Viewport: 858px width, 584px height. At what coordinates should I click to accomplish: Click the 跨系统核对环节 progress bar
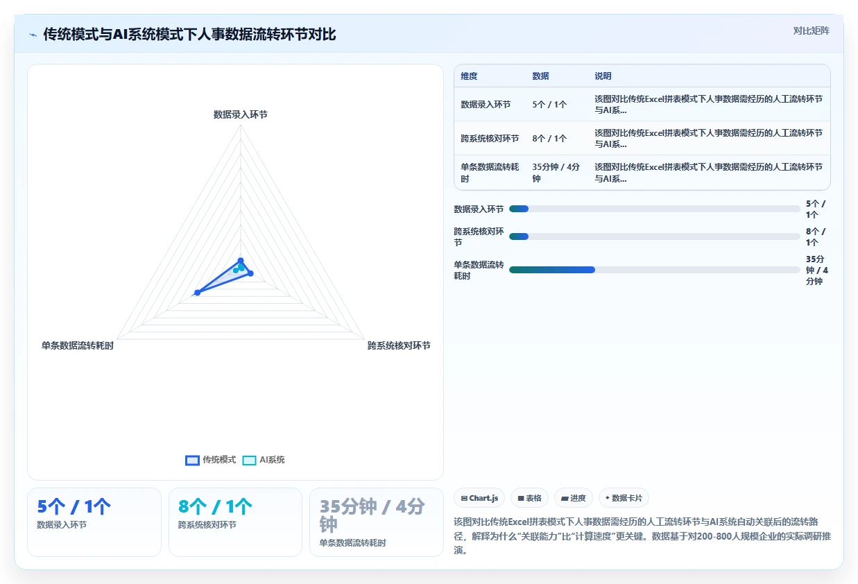pos(654,237)
